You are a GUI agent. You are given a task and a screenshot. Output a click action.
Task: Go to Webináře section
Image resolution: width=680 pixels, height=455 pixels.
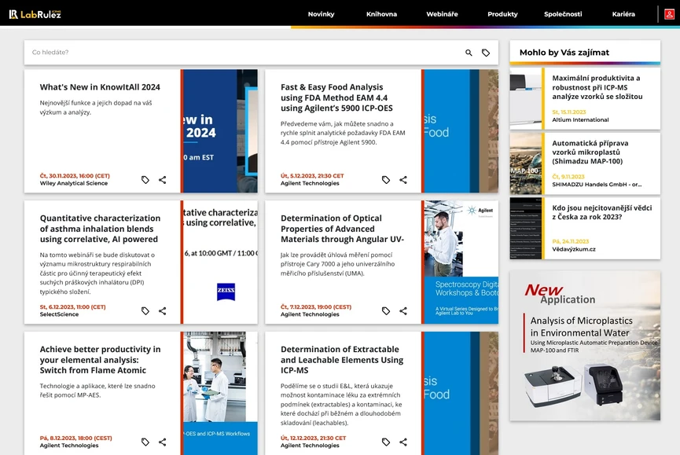click(442, 14)
